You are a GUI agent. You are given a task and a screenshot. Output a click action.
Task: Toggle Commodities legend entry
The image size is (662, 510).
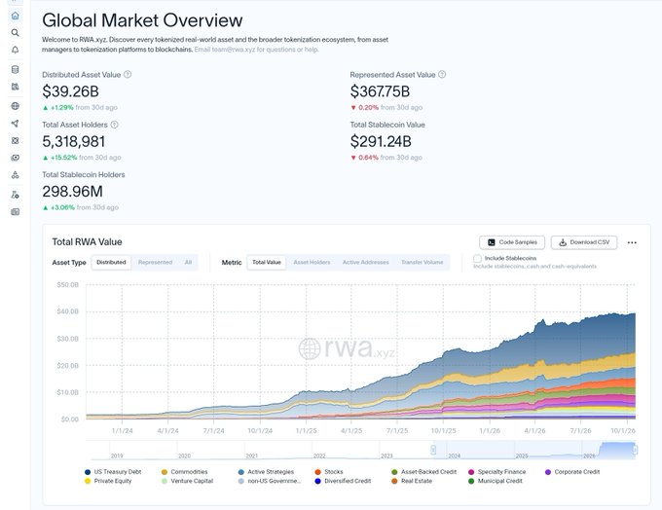pos(185,472)
